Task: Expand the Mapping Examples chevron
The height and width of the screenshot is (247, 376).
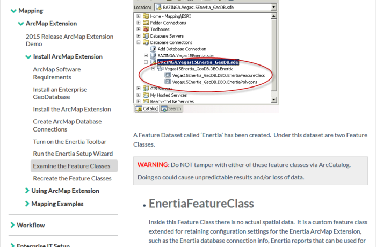Action: (x=27, y=204)
